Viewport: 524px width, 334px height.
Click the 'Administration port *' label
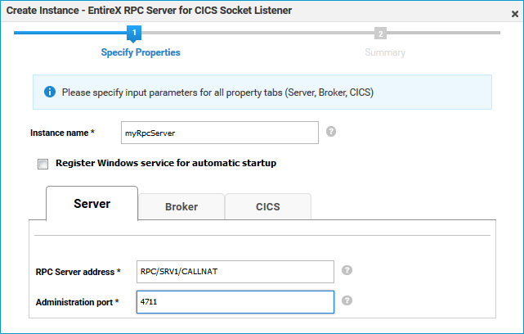(78, 302)
